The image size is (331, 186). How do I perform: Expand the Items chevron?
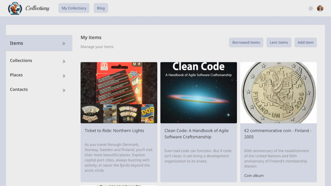[64, 44]
